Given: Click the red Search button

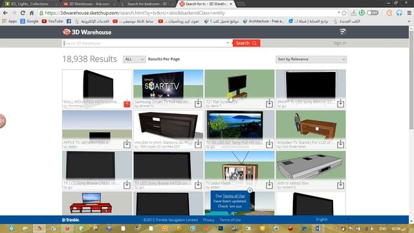Looking at the screenshot, I should [246, 43].
